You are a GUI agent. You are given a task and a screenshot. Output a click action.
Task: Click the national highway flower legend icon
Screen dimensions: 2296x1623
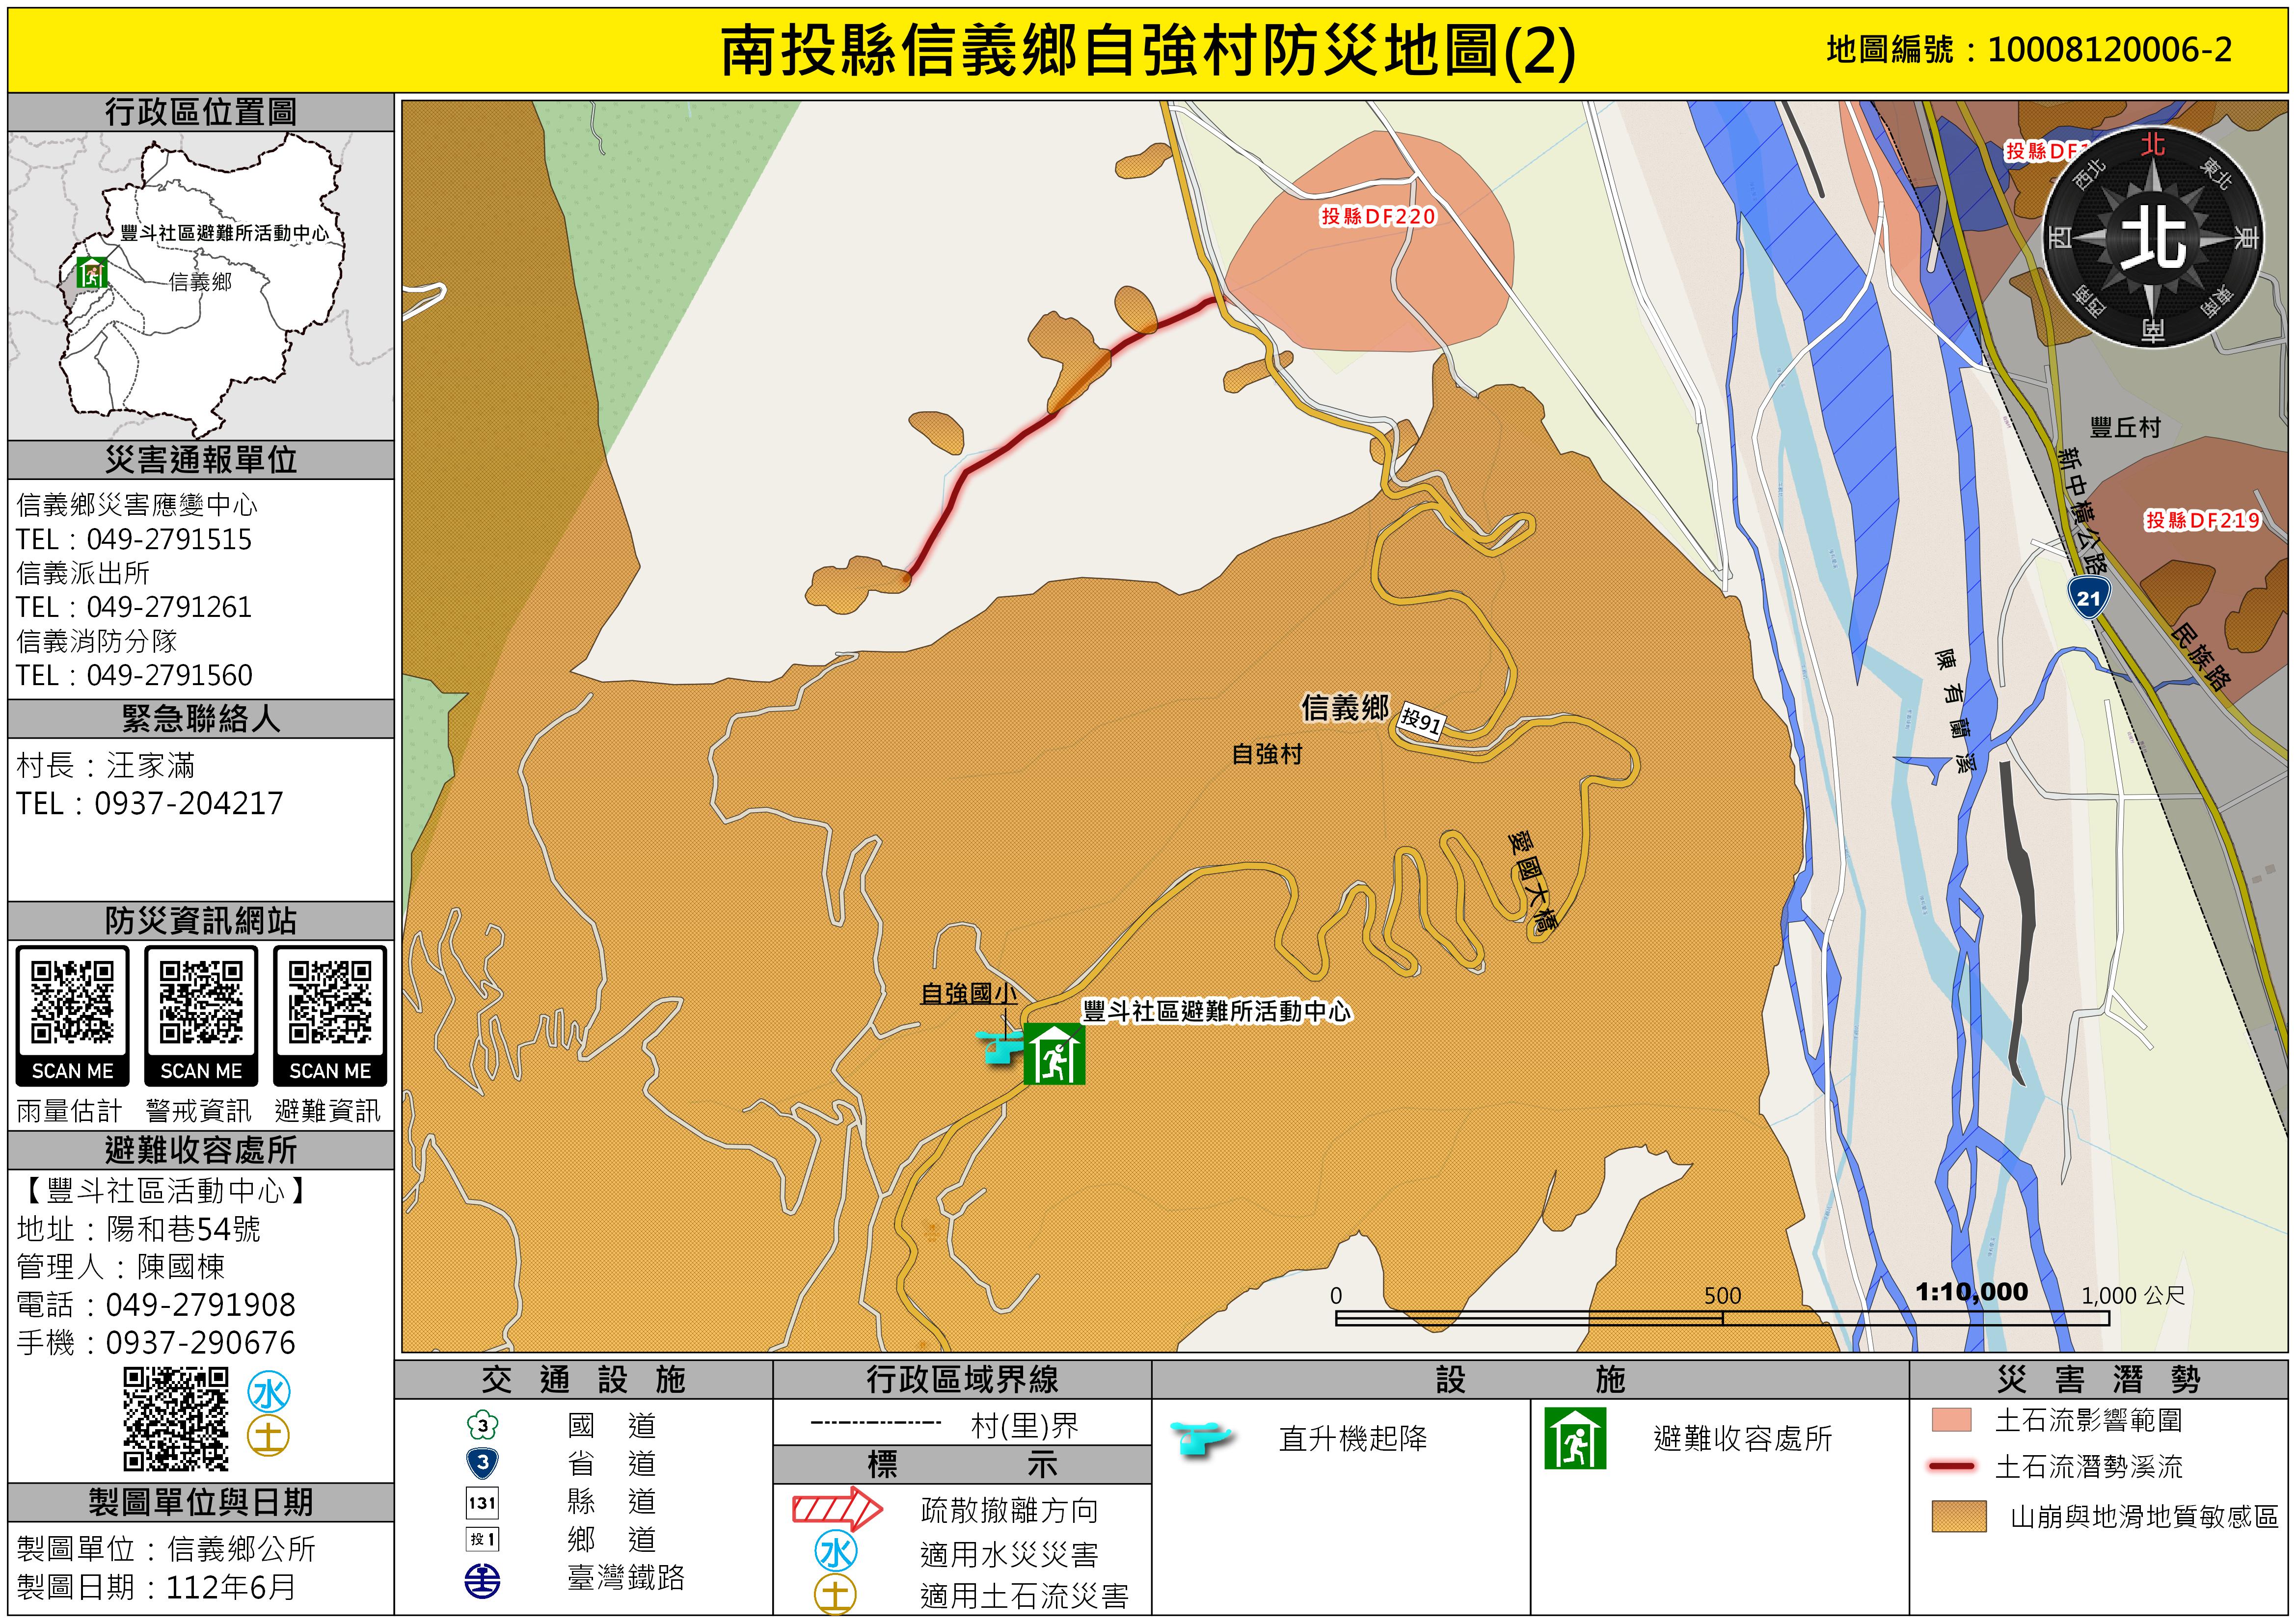[483, 1425]
